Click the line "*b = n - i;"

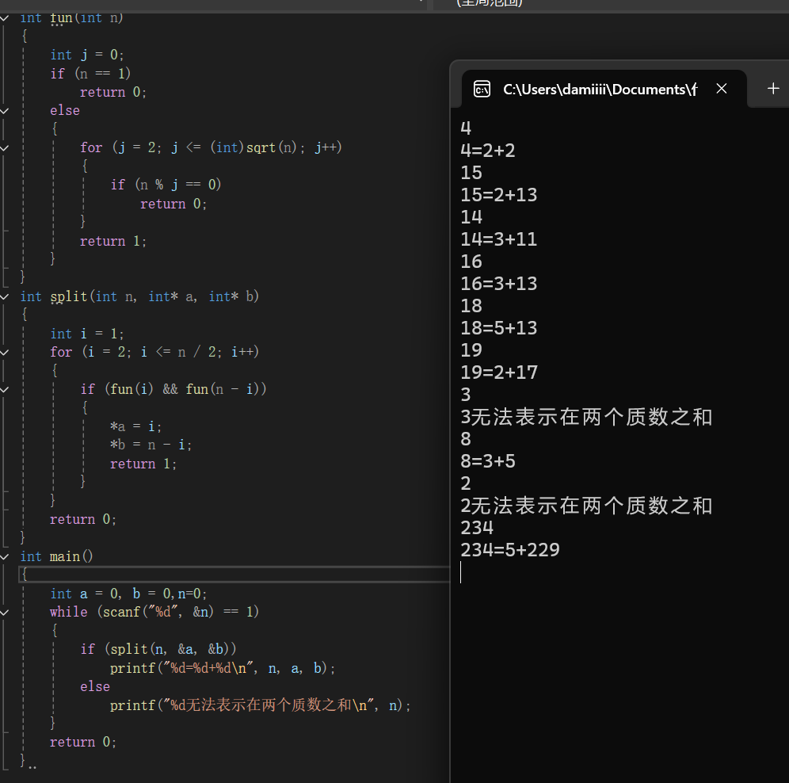coord(151,445)
